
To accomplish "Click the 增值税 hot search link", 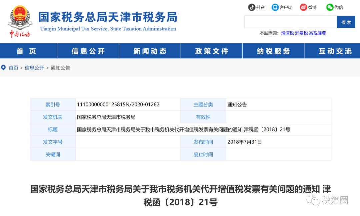I will pos(287,33).
